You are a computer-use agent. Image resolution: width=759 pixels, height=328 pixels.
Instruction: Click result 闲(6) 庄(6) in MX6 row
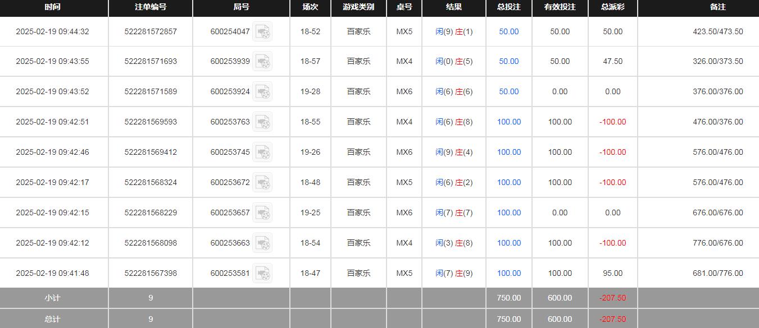[x=454, y=92]
